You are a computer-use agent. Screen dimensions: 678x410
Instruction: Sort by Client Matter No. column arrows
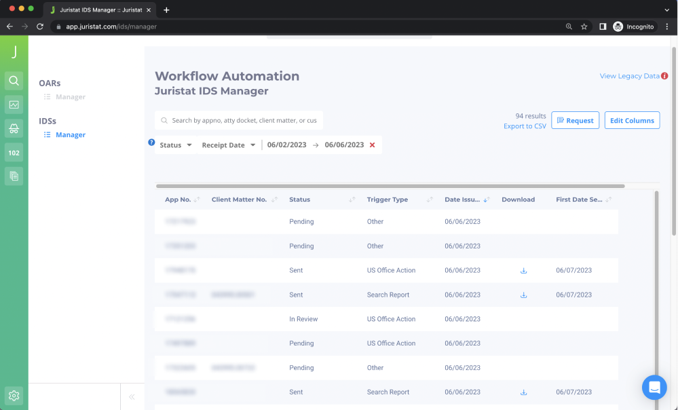pos(274,200)
